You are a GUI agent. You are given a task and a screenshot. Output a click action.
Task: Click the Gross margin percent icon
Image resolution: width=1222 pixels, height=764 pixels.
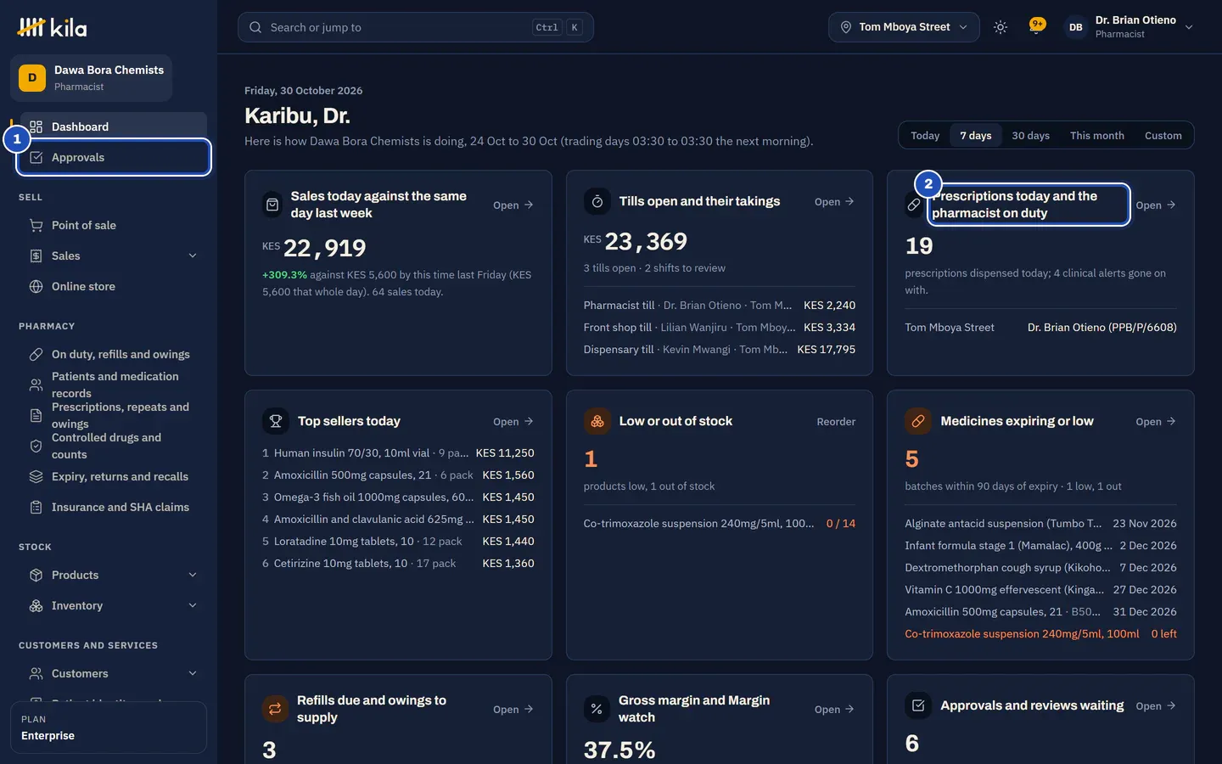597,709
